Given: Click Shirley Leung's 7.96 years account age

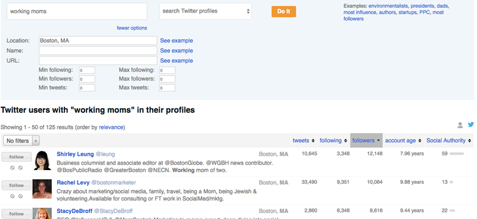Looking at the screenshot, I should pyautogui.click(x=412, y=153).
